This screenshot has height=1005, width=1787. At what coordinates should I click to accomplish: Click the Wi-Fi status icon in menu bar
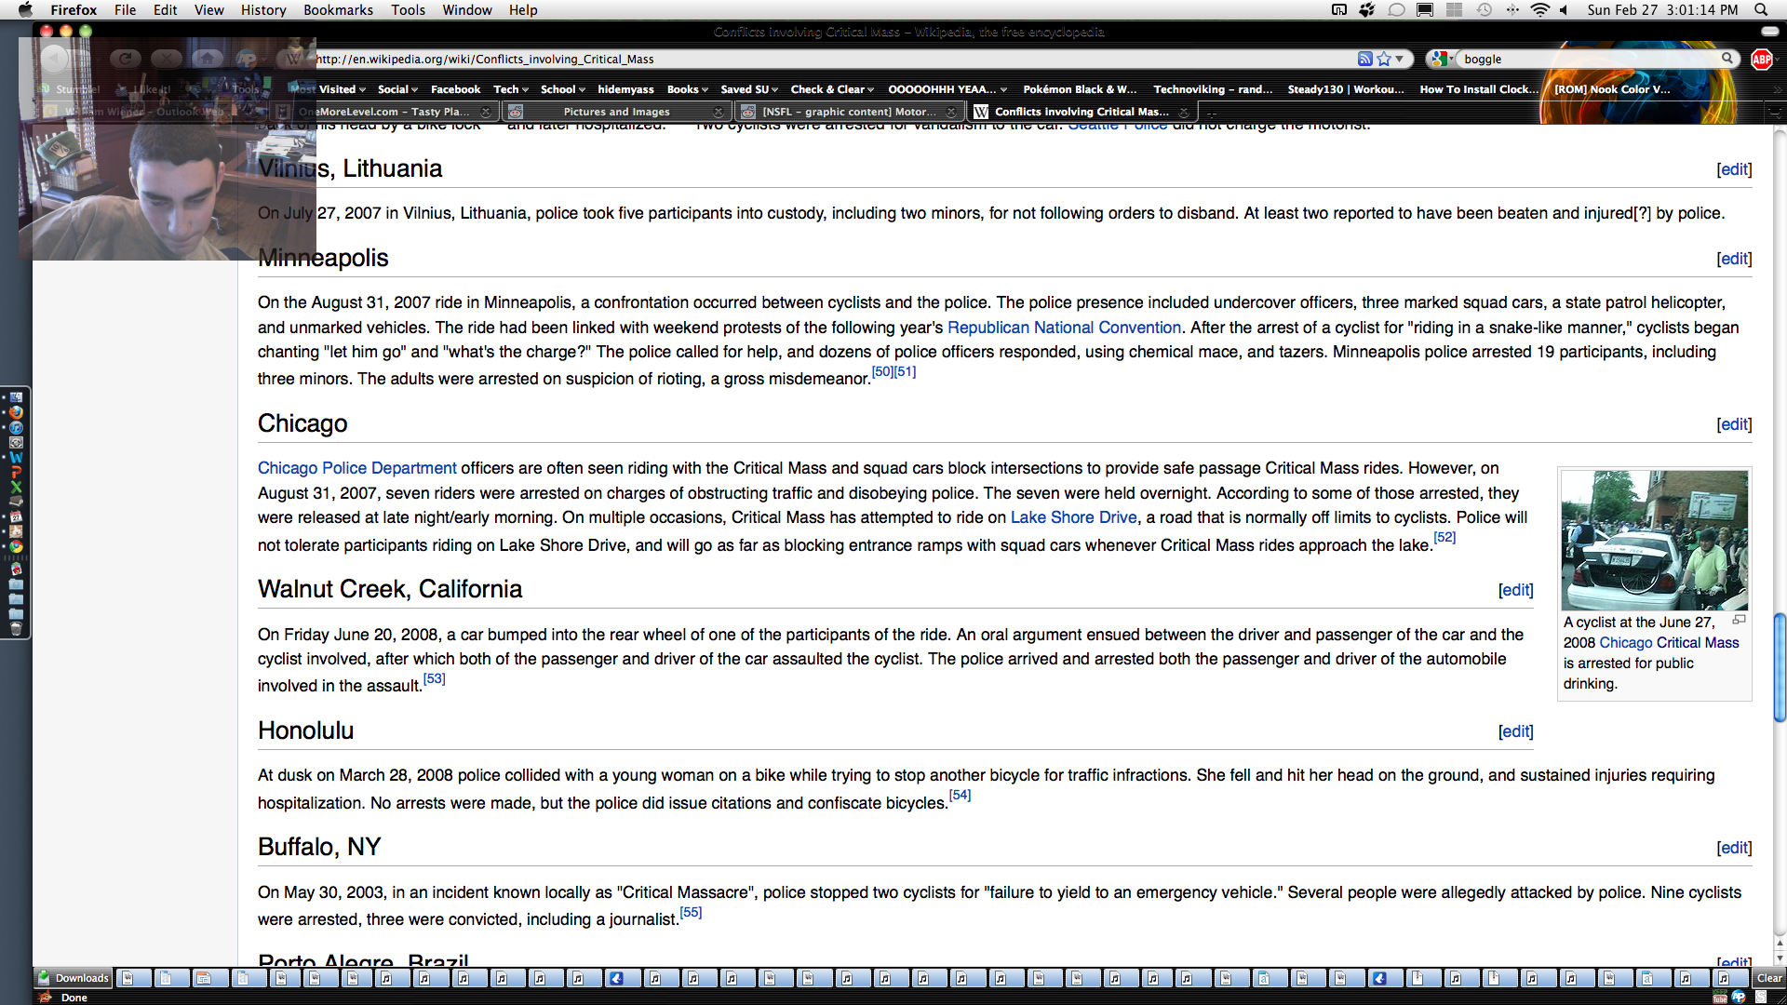click(1540, 9)
